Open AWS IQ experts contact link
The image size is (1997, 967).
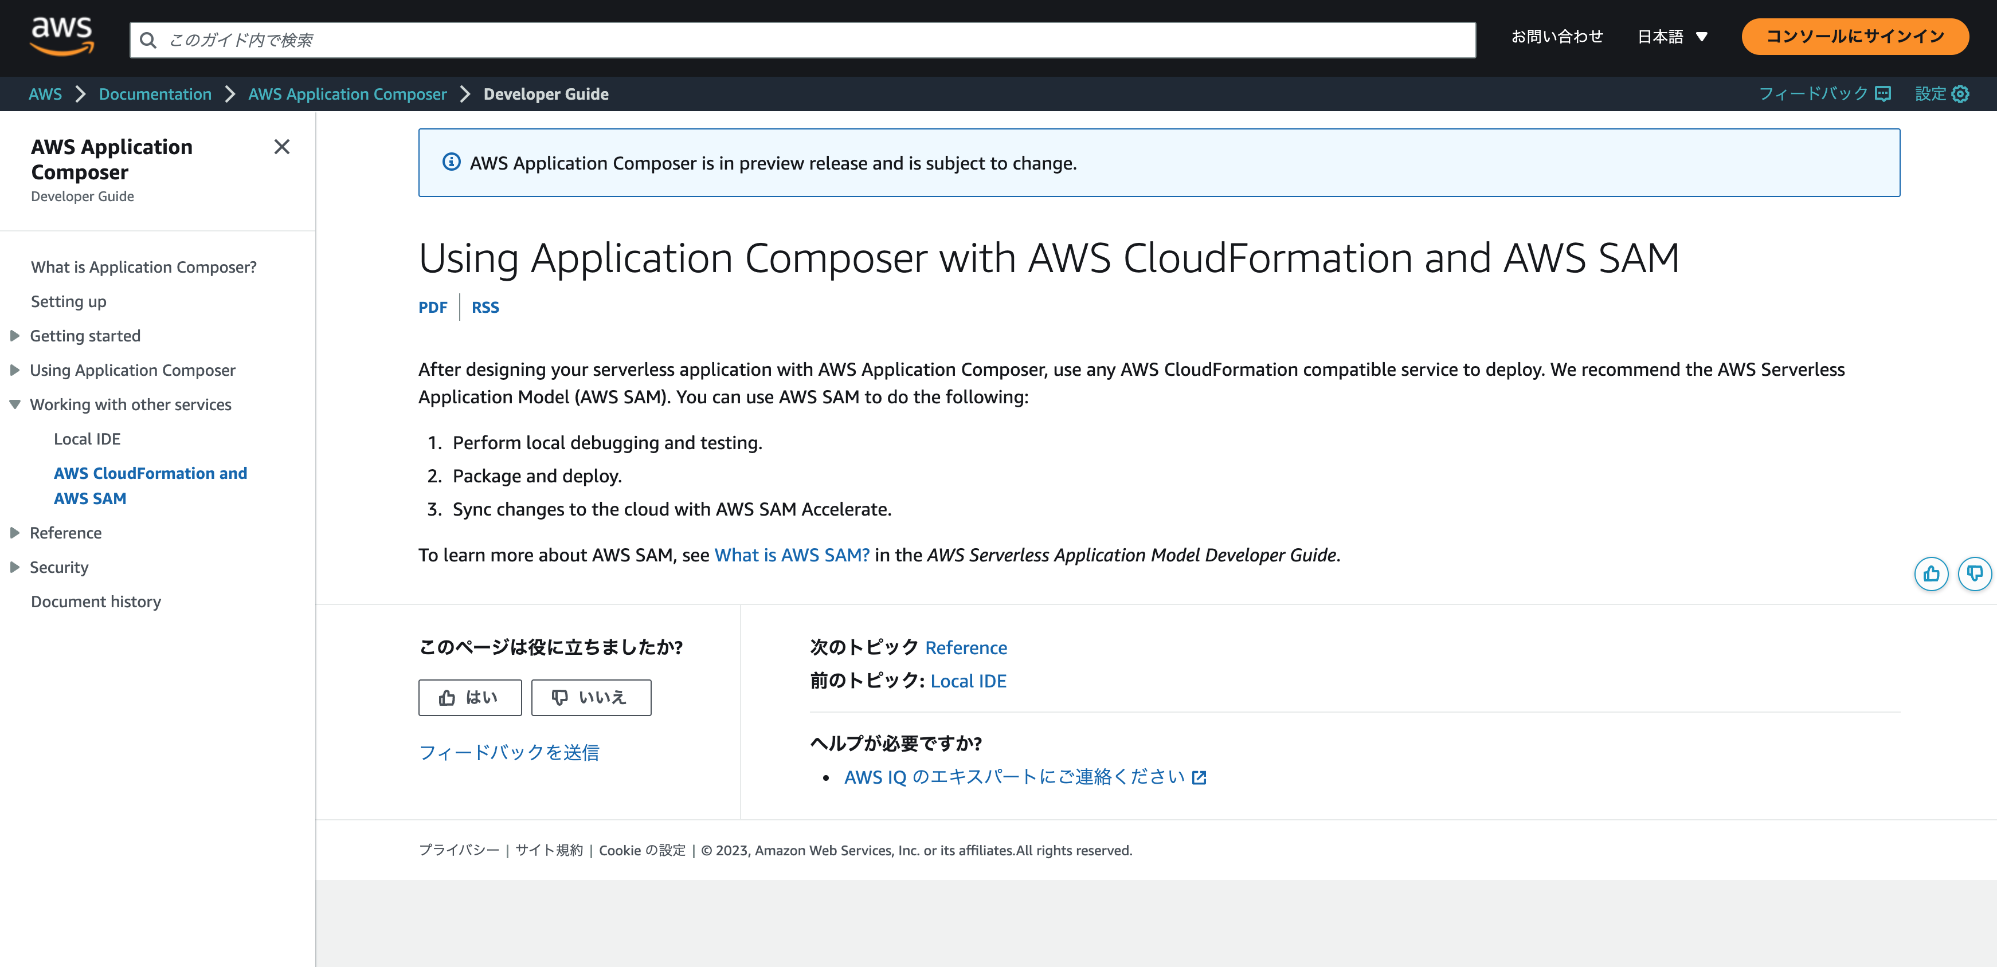tap(1014, 777)
